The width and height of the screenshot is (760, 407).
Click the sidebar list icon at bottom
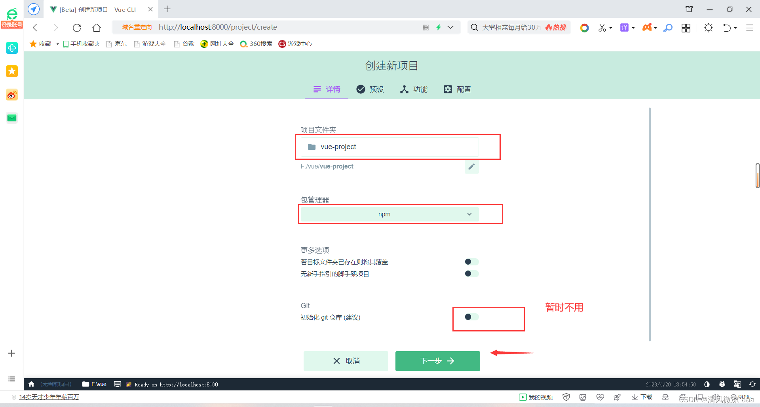pyautogui.click(x=11, y=379)
